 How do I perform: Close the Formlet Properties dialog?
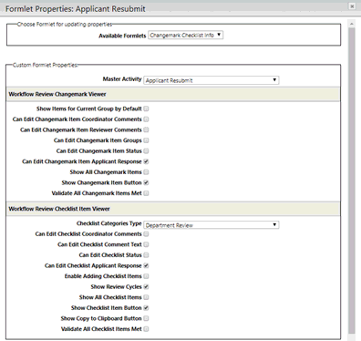352,6
